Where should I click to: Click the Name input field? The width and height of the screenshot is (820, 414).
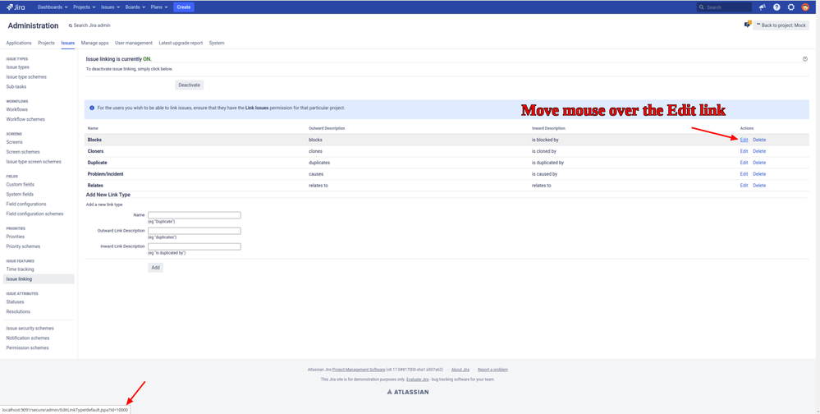pyautogui.click(x=195, y=215)
